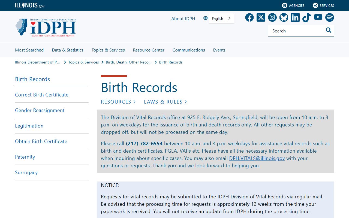Open the X (Twitter) social icon

(261, 17)
